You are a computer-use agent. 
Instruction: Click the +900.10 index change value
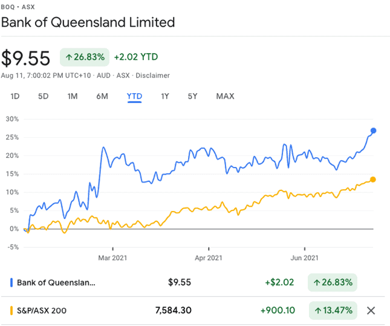[x=278, y=310]
